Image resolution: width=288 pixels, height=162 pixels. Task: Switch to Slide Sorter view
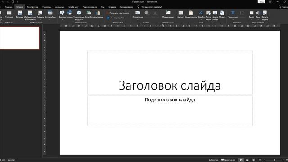tap(247, 160)
